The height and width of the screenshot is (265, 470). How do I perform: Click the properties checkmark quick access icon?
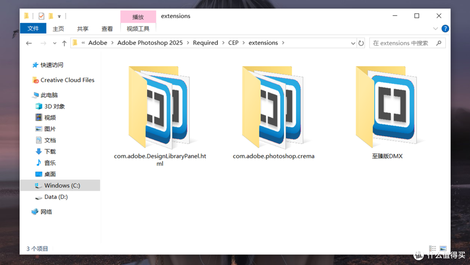[x=41, y=16]
